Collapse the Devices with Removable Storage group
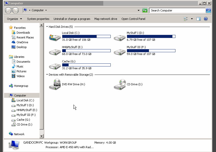Viewport: 216px width, 152px height. click(x=47, y=74)
